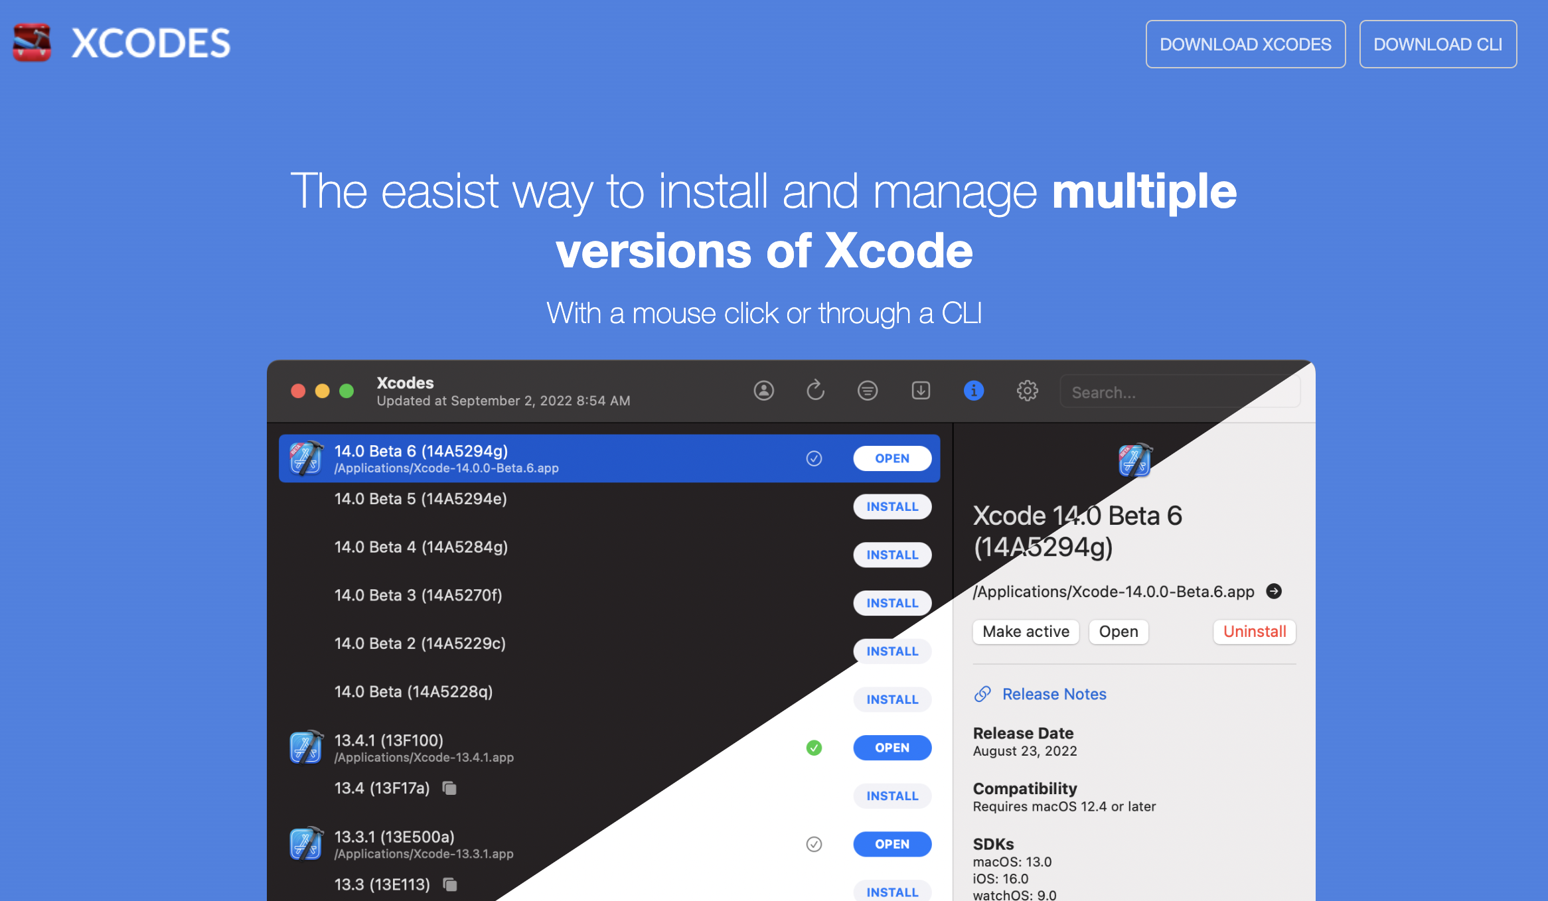Select the 14.0 Beta 3 (14A5270f) row

(418, 596)
